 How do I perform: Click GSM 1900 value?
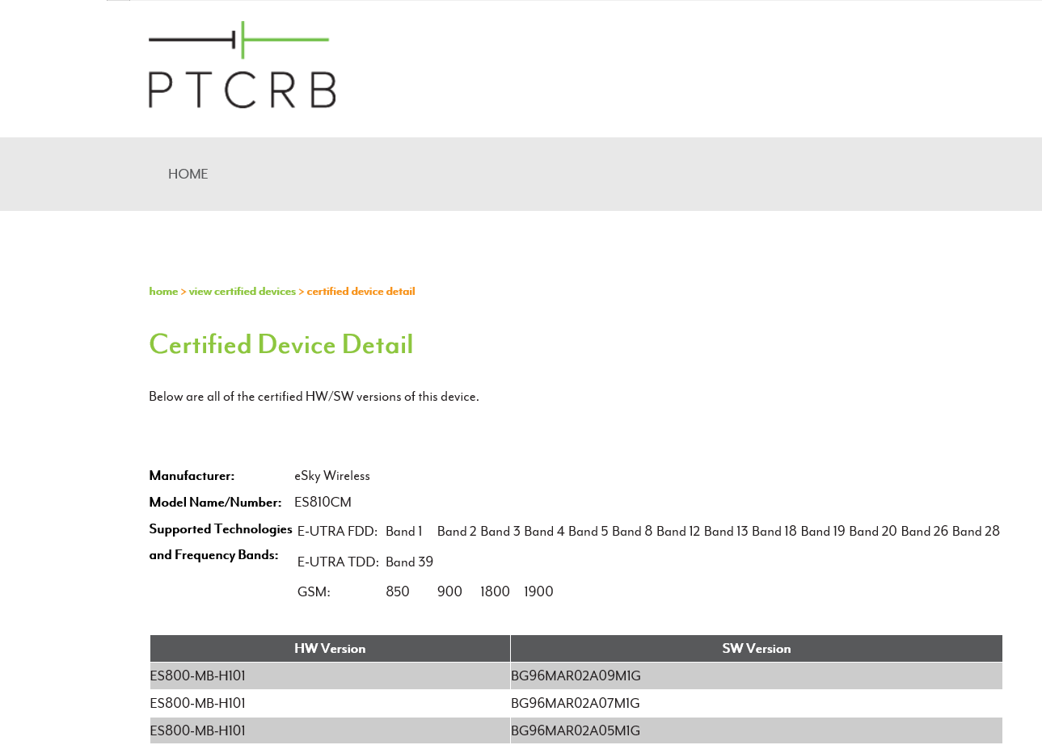(538, 592)
